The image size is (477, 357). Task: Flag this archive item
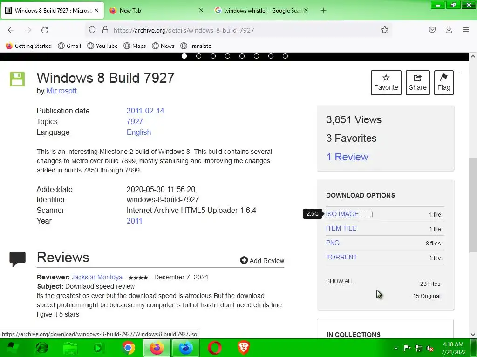point(444,83)
